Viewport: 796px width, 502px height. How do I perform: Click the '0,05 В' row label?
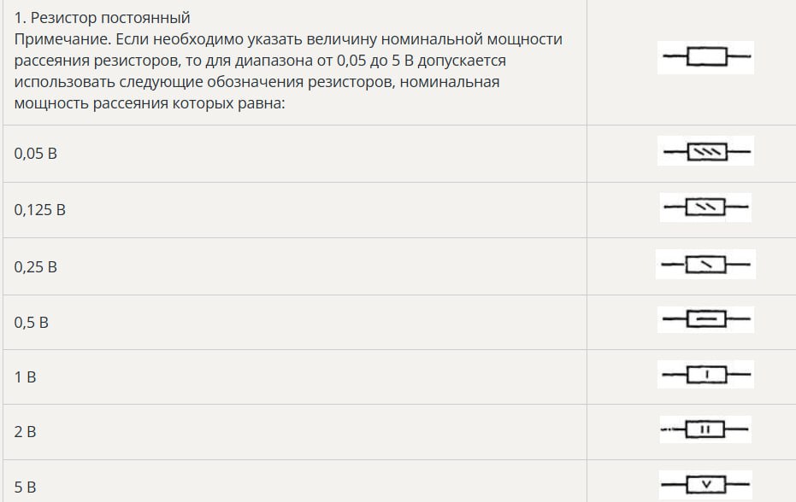pyautogui.click(x=36, y=154)
